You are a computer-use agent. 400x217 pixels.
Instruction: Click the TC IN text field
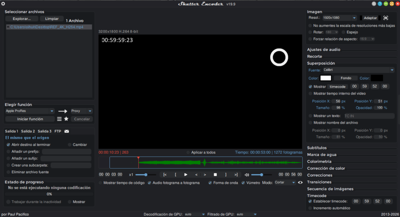(369, 116)
